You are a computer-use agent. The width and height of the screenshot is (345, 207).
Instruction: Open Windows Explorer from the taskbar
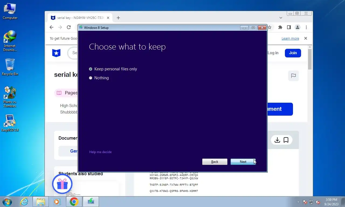point(41,202)
